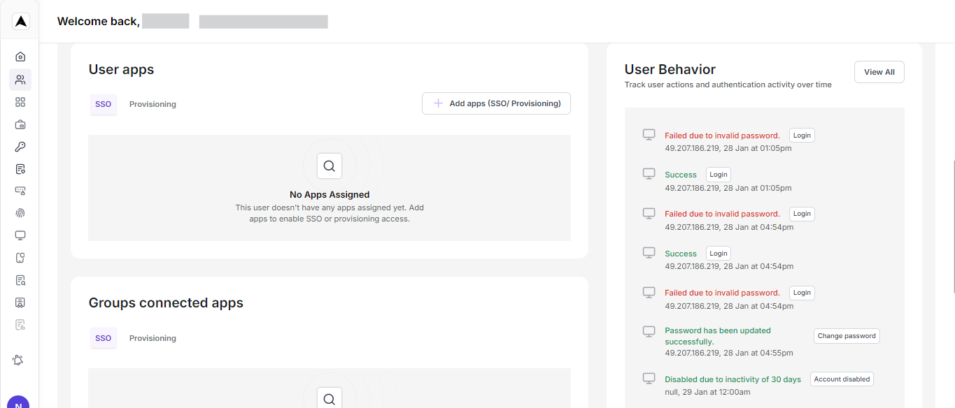Click the View All button in User Behavior
This screenshot has width=955, height=408.
879,71
